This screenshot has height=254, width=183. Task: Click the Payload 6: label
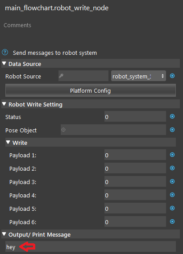pyautogui.click(x=23, y=222)
